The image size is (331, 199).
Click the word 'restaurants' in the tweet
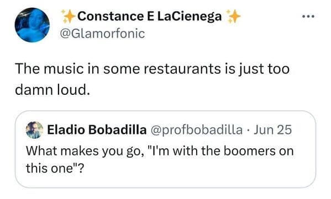pos(182,69)
